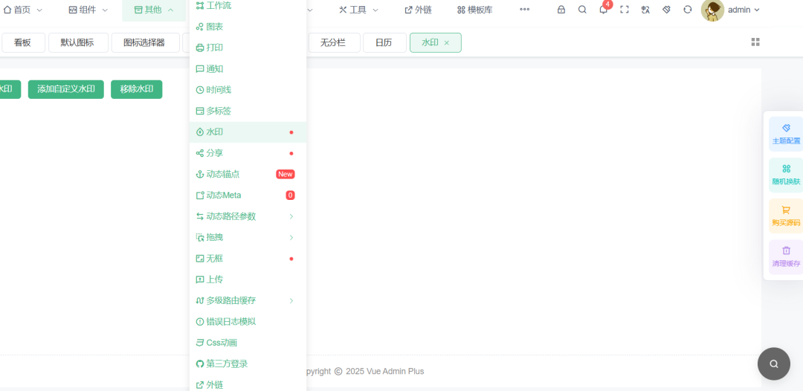
Task: Select 工作流 in the dropdown menu
Action: tap(248, 6)
